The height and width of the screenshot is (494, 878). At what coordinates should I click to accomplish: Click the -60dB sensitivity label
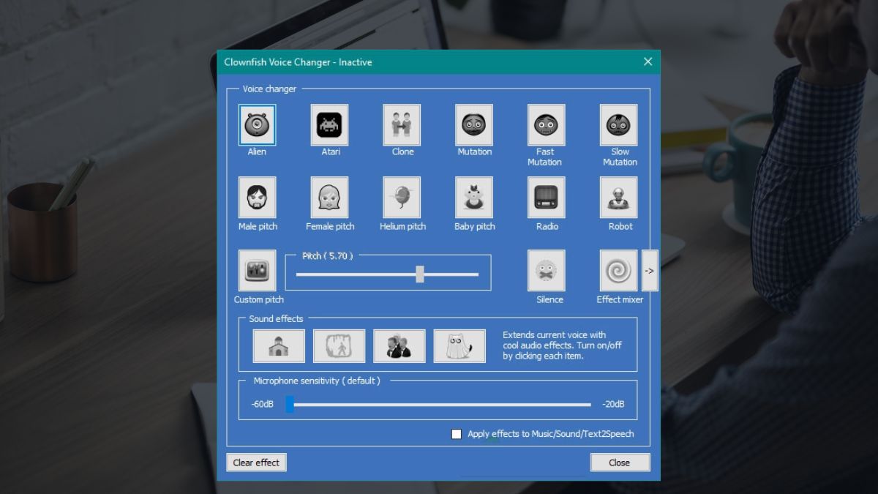(x=262, y=404)
